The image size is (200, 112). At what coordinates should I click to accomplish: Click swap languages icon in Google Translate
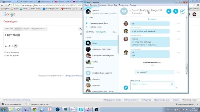(x=81, y=29)
